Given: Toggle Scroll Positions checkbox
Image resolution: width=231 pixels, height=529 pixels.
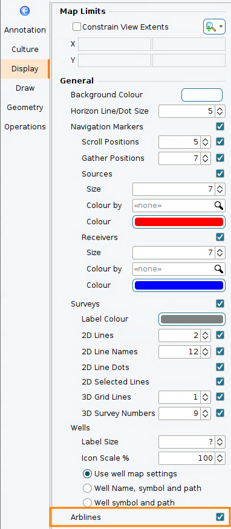Looking at the screenshot, I should coord(220,141).
